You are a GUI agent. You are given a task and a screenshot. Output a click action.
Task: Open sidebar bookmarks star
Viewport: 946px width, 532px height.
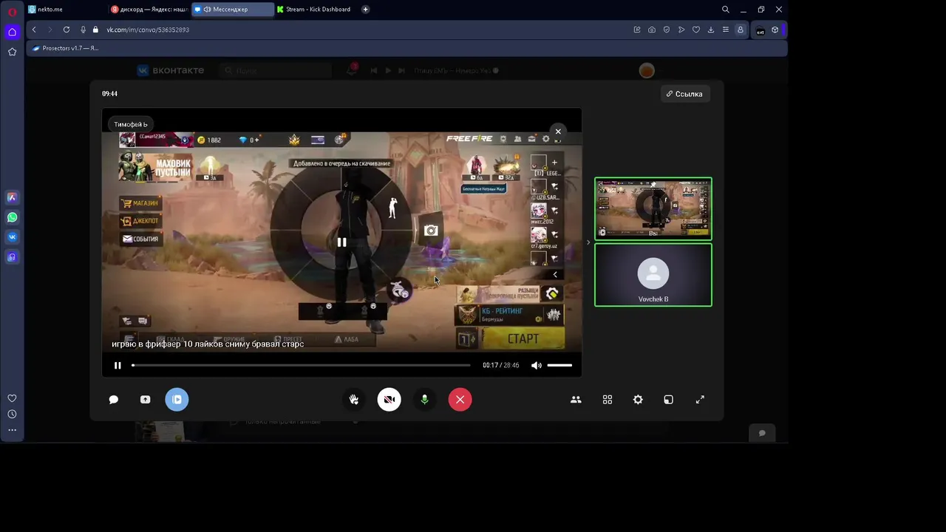pos(12,52)
